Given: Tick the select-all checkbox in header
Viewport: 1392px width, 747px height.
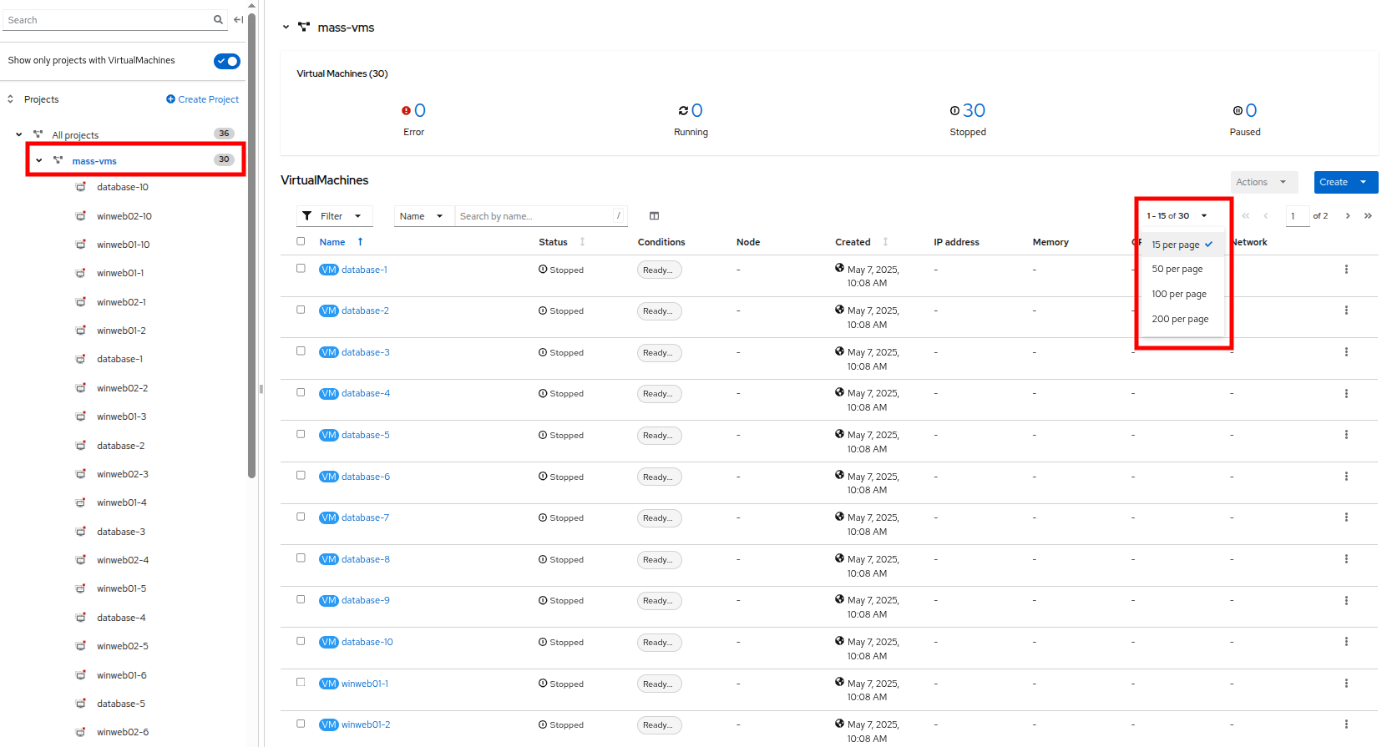Looking at the screenshot, I should (301, 241).
